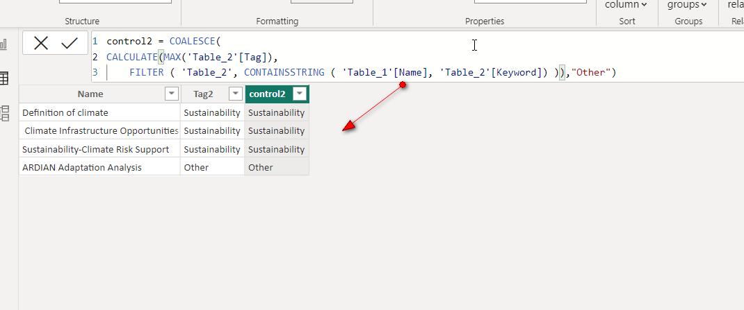Open the control2 column filter dropdown
Screen dimensions: 744x310
click(x=300, y=94)
